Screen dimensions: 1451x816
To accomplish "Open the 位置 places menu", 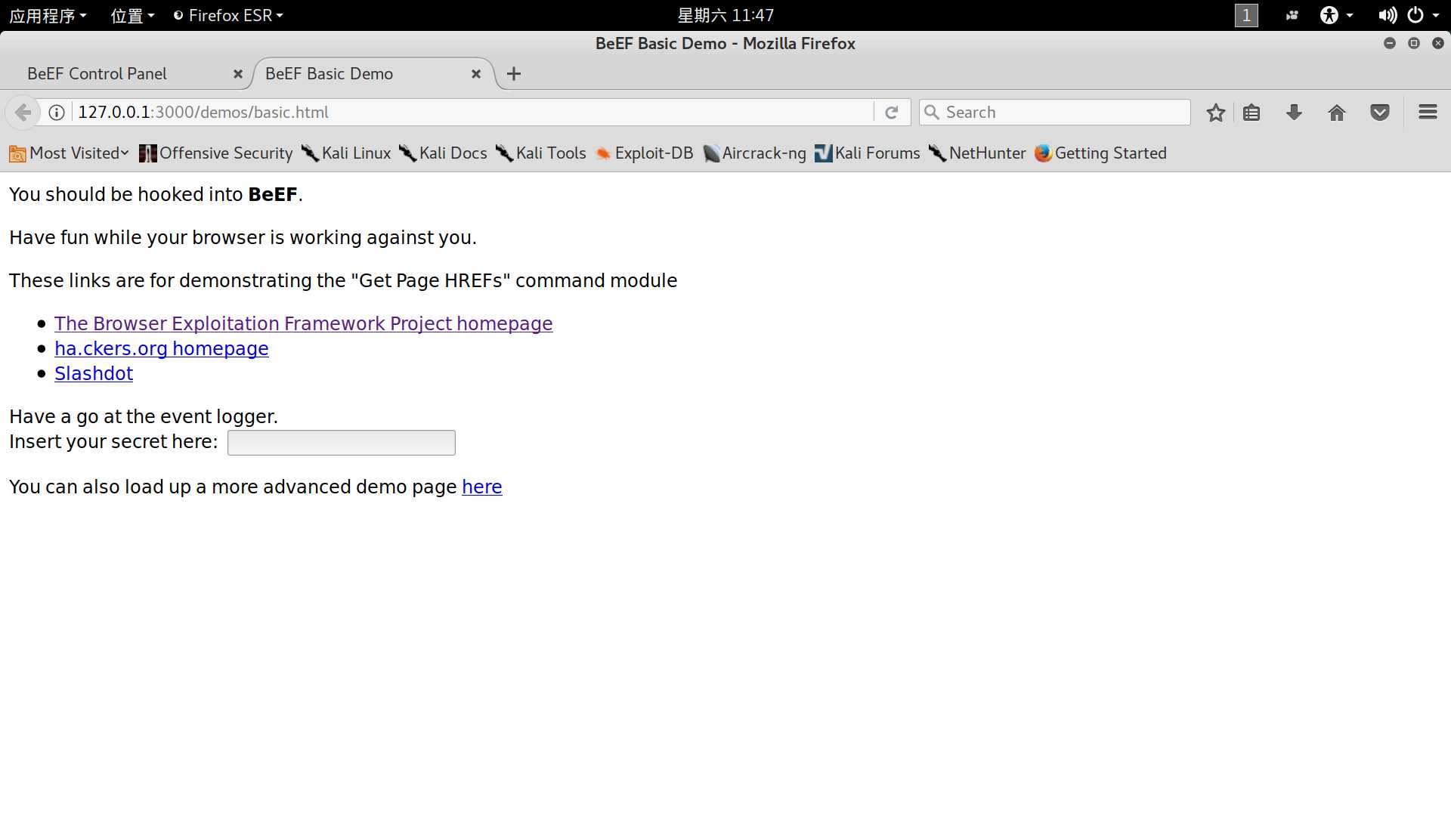I will coord(132,15).
